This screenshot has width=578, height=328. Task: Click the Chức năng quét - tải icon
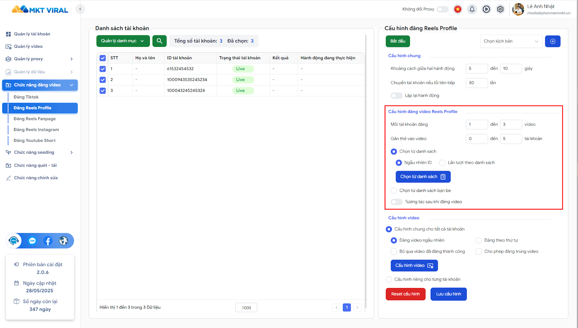(x=8, y=165)
